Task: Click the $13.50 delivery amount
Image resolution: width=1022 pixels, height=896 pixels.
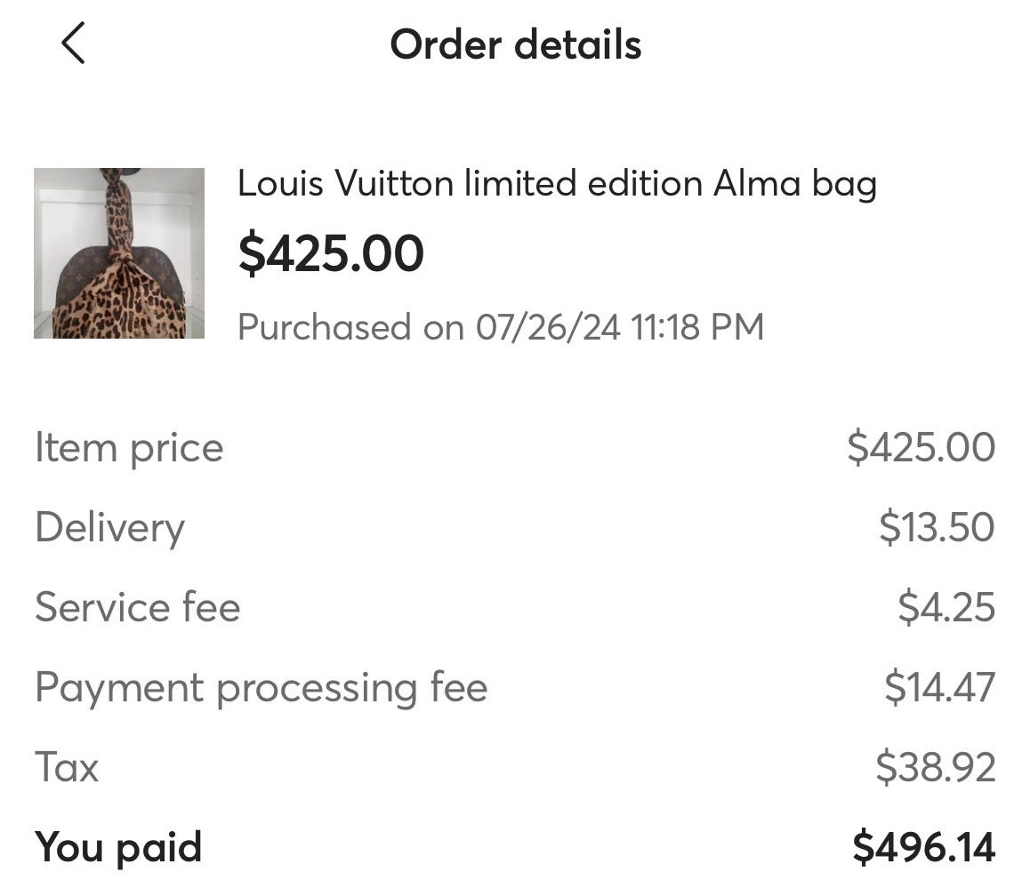Action: (937, 527)
